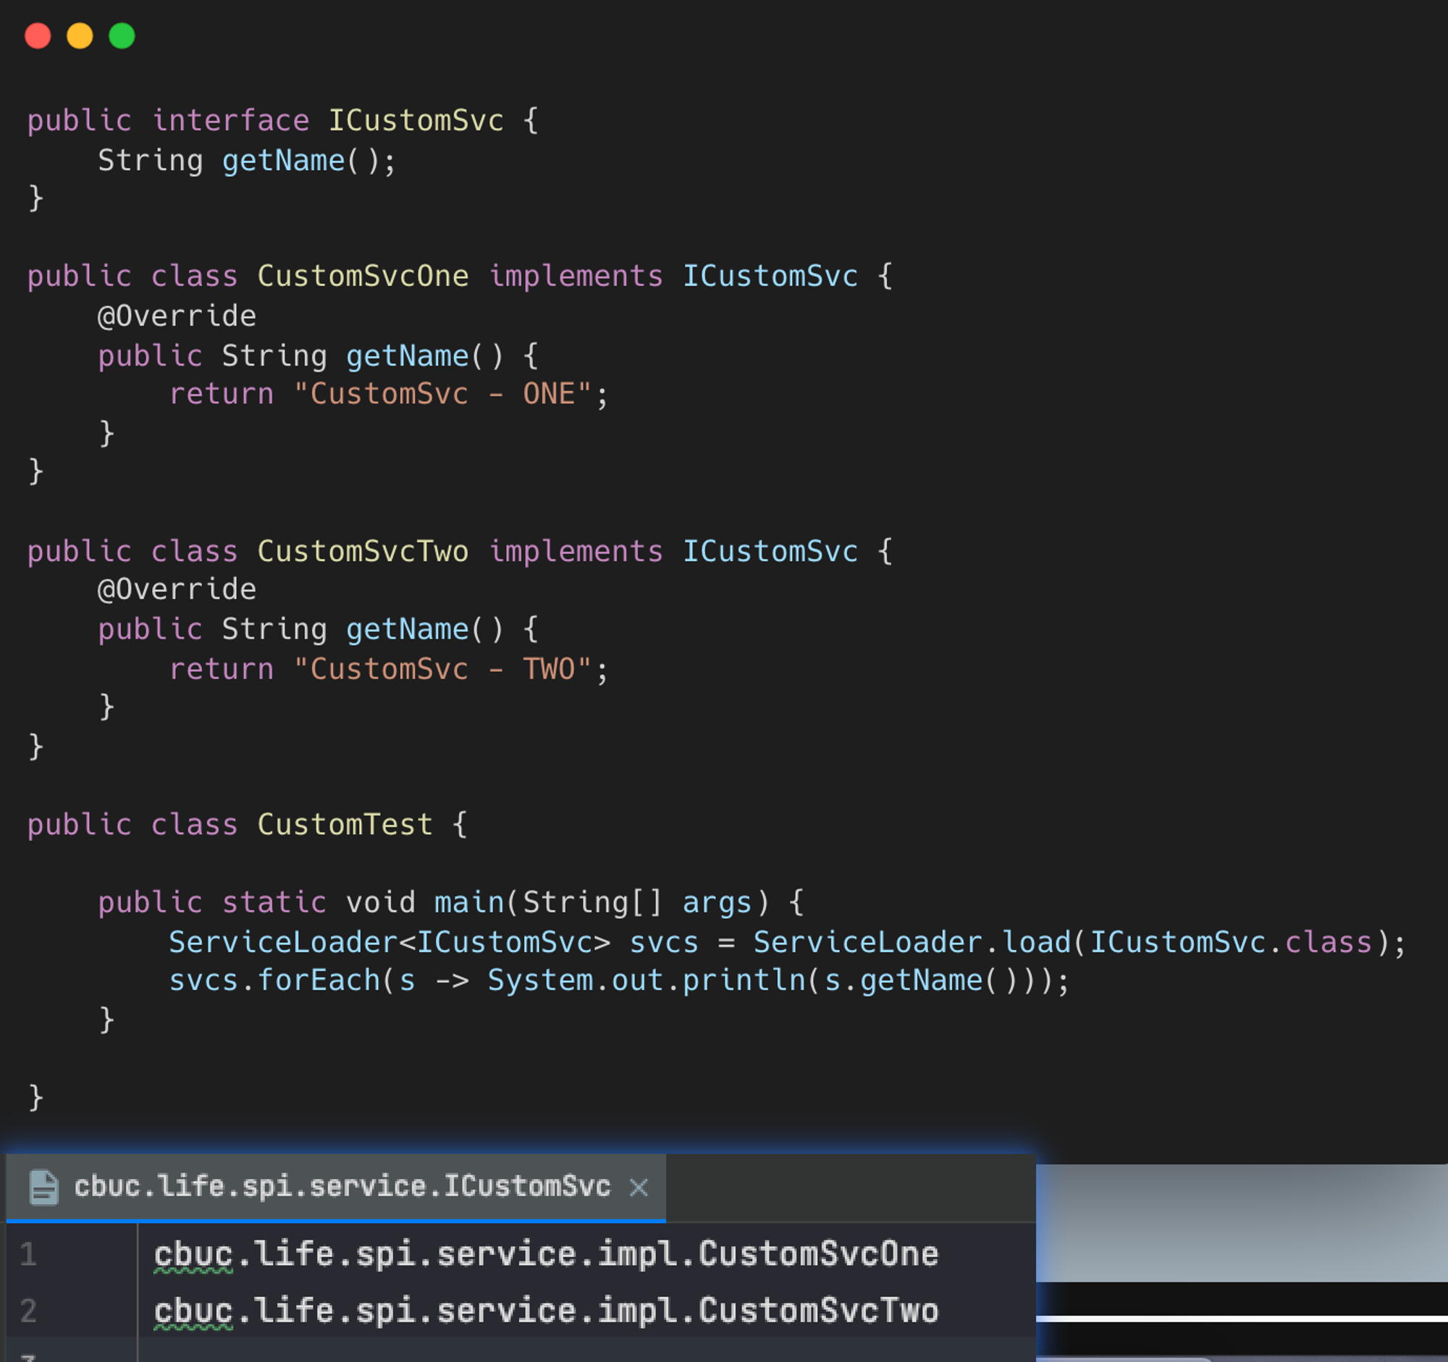The image size is (1448, 1362).
Task: Click ServiceLoader.load in the main method
Action: point(912,943)
